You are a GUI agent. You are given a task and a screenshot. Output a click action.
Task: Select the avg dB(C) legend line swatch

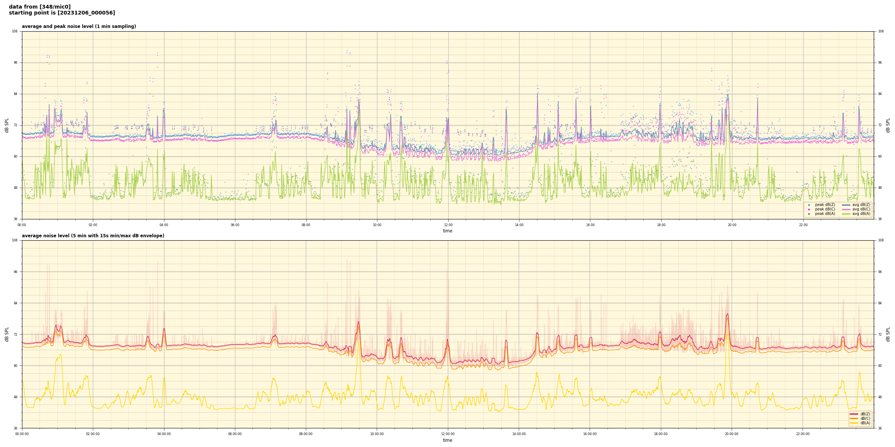pos(846,209)
